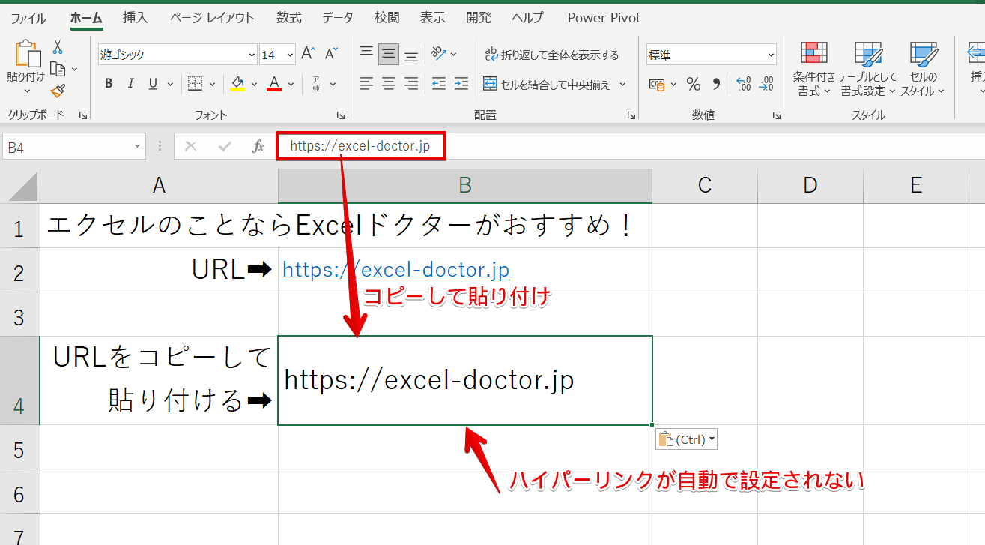Apply yellow fill color swatch
The width and height of the screenshot is (985, 545).
(x=237, y=83)
